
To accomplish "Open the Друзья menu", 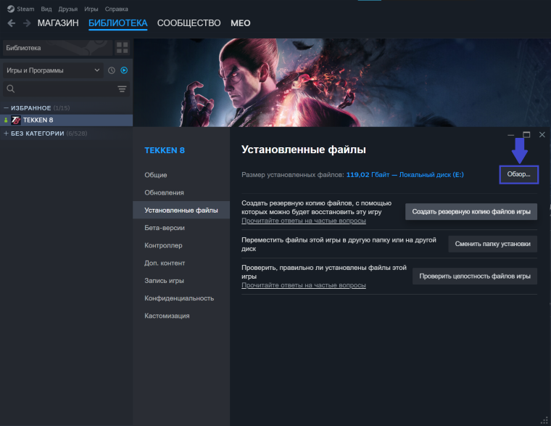I will tap(68, 9).
